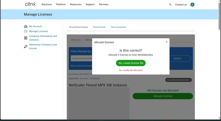This screenshot has height=121, width=221.
Task: Choose No, modify the allocation
Action: click(131, 70)
